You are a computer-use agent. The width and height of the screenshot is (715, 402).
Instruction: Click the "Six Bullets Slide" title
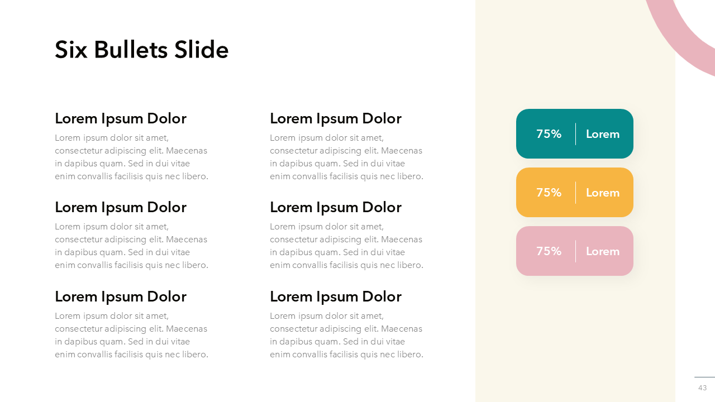(141, 50)
